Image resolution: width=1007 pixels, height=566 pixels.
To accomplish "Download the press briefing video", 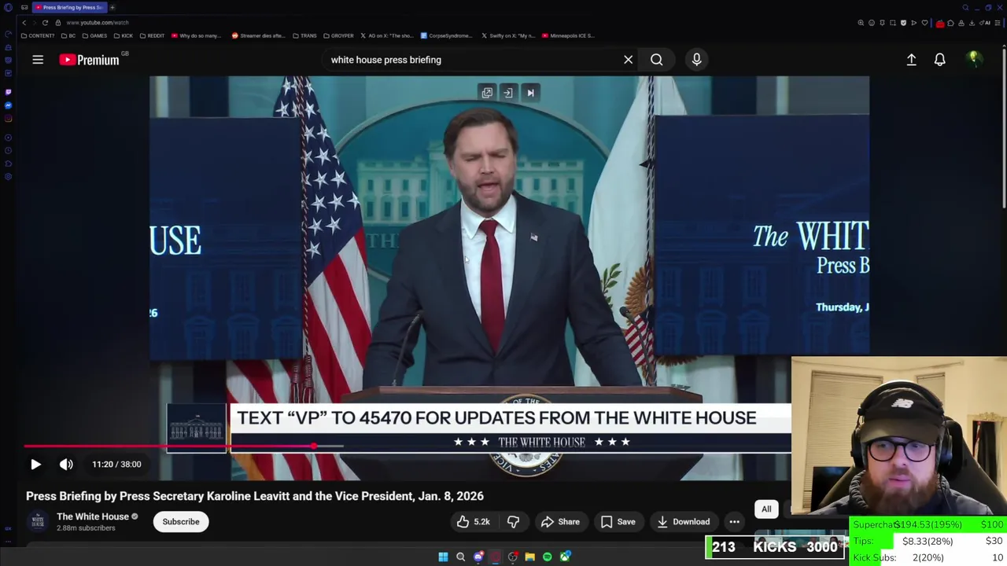I will tap(683, 522).
